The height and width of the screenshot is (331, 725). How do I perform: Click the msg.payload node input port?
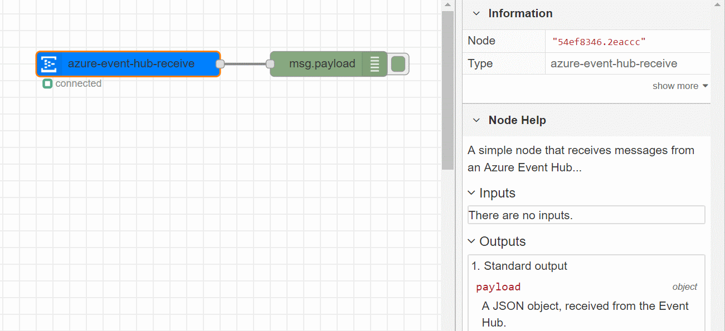[270, 64]
